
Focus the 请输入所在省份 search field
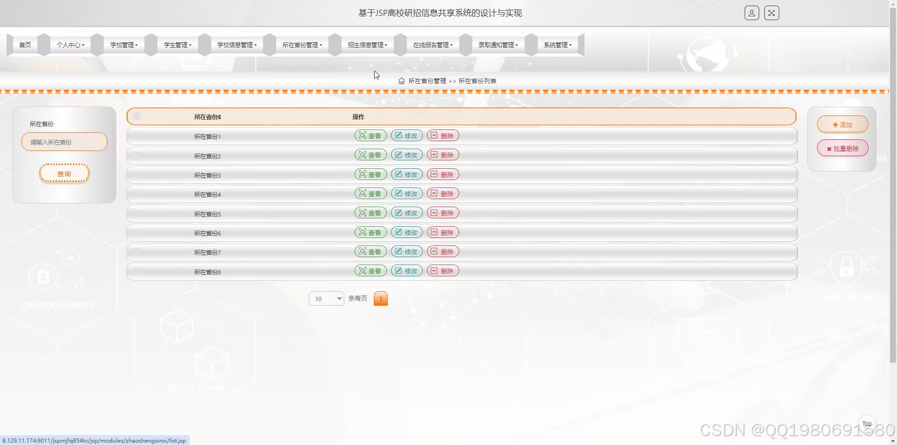tap(64, 142)
